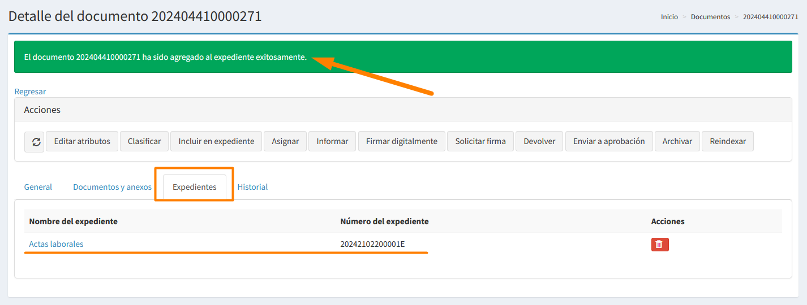Navigate to Inicio in breadcrumb
Screen dimensions: 807x305
coord(669,17)
